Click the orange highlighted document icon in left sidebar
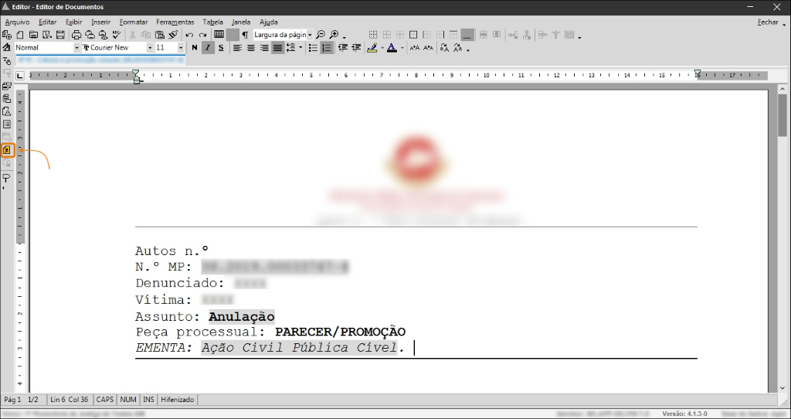This screenshot has height=419, width=791. (7, 150)
